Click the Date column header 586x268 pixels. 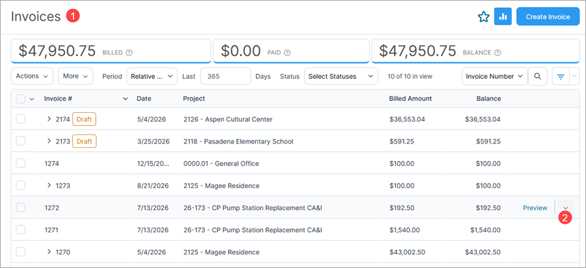[x=144, y=99]
